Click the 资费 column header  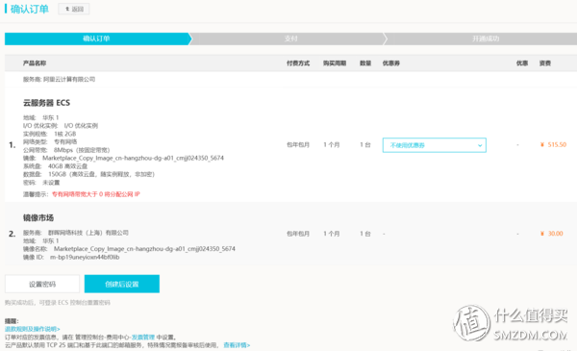pyautogui.click(x=545, y=63)
